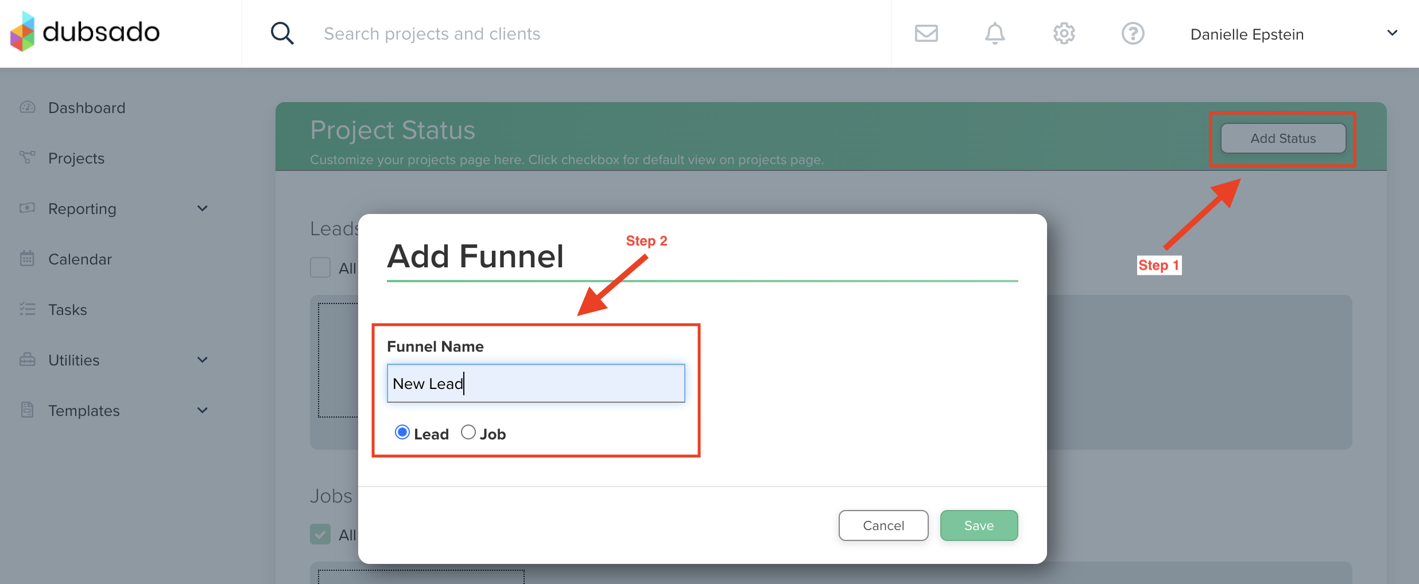Screen dimensions: 1419x584
Task: Open the Danielle Epstein account dropdown
Action: point(1392,33)
